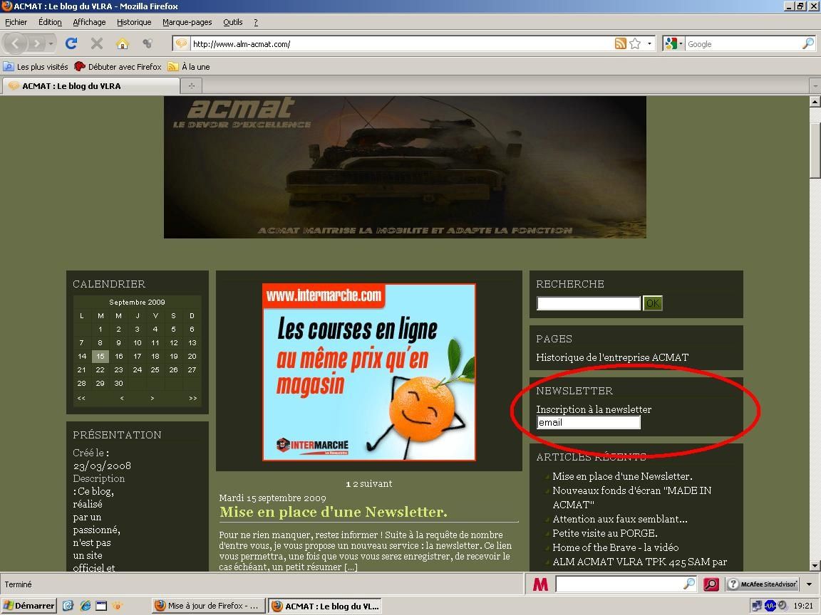Go to page 2 in pagination
Screen dimensions: 821x615
[356, 484]
